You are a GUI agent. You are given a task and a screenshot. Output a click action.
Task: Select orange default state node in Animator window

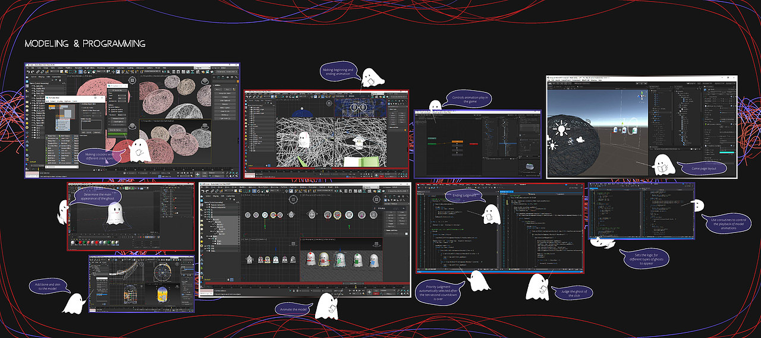point(457,142)
